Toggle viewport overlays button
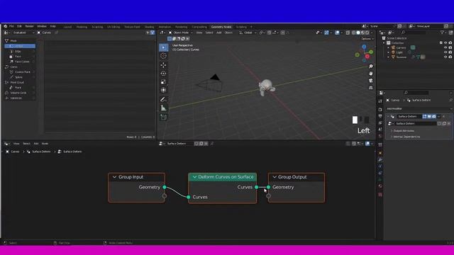454x255 pixels. coord(338,33)
